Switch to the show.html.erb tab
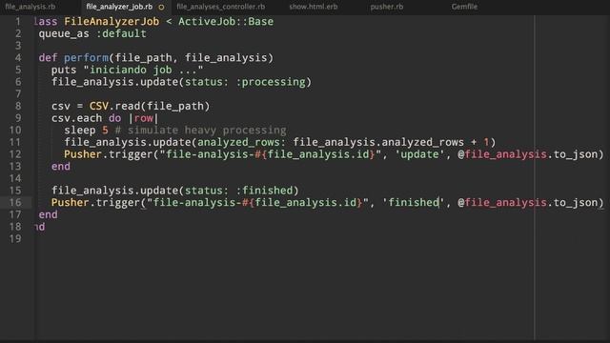 pos(314,7)
